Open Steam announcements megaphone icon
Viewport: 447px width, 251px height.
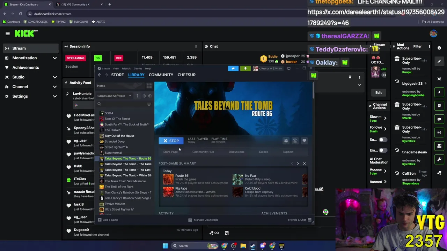[233, 68]
